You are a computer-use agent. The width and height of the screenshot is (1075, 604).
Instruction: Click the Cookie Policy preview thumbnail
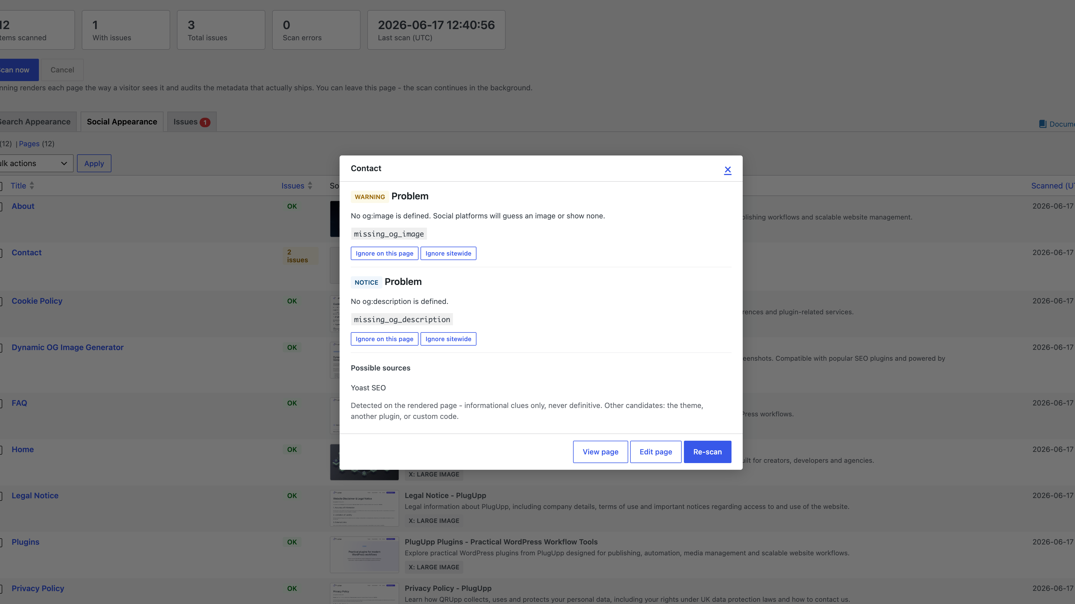(335, 314)
